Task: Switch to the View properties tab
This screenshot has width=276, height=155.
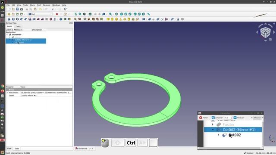Action: click(x=9, y=149)
